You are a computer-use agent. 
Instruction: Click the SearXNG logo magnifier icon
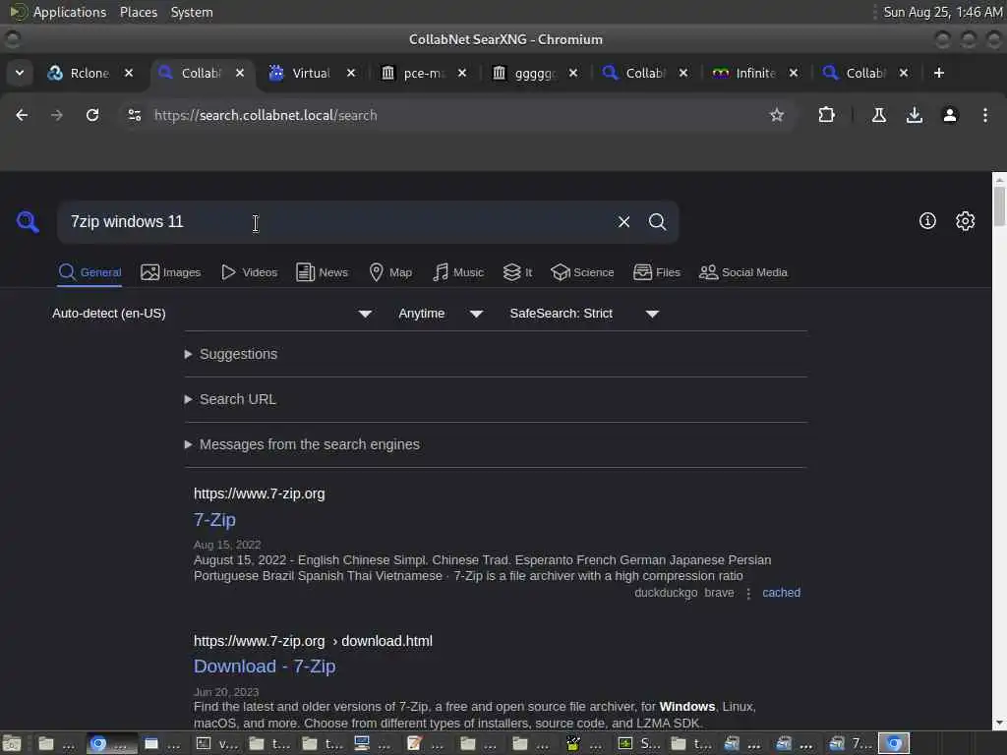[28, 222]
